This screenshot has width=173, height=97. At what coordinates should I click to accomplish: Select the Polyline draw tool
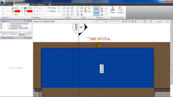[x=78, y=11]
